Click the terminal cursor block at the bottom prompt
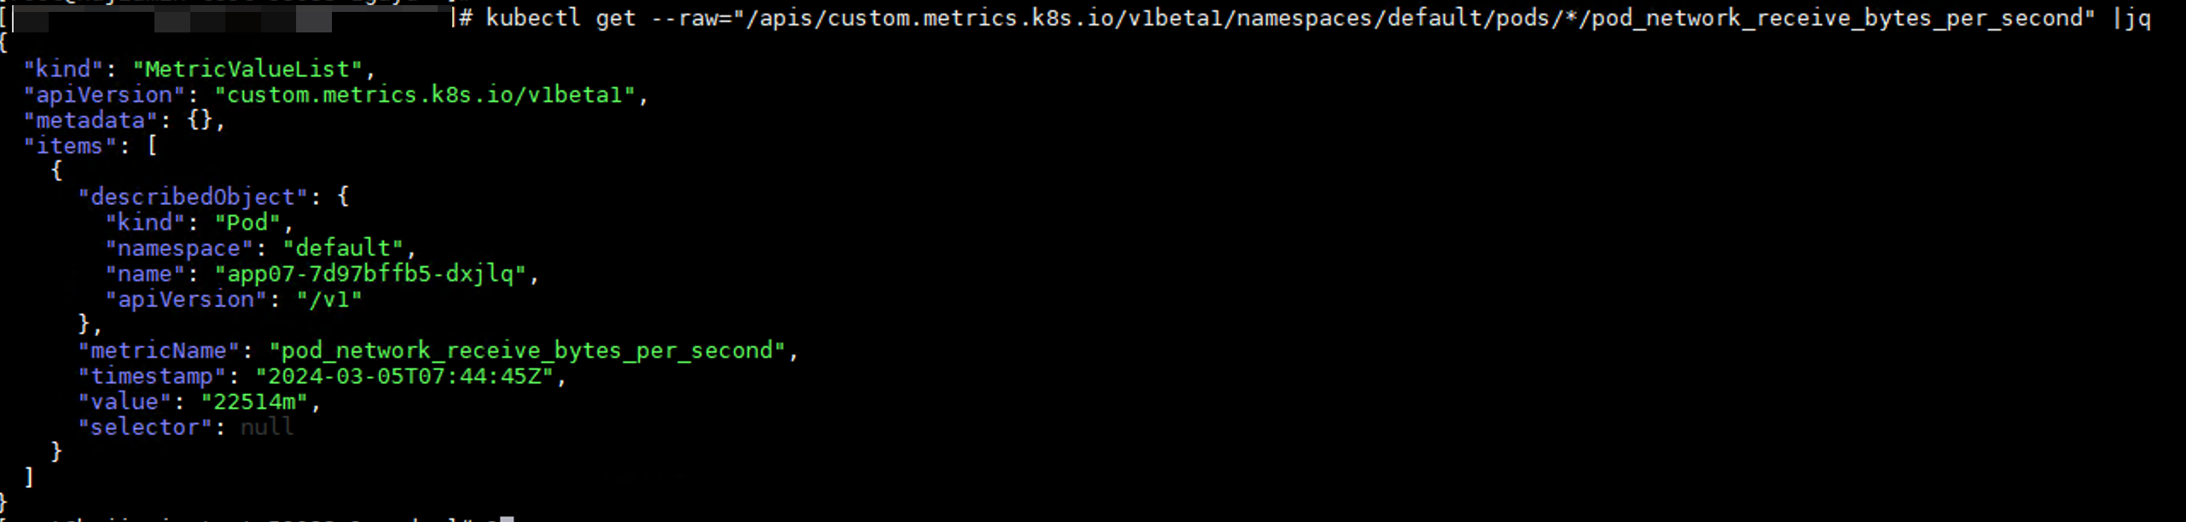This screenshot has width=2186, height=522. pos(507,518)
